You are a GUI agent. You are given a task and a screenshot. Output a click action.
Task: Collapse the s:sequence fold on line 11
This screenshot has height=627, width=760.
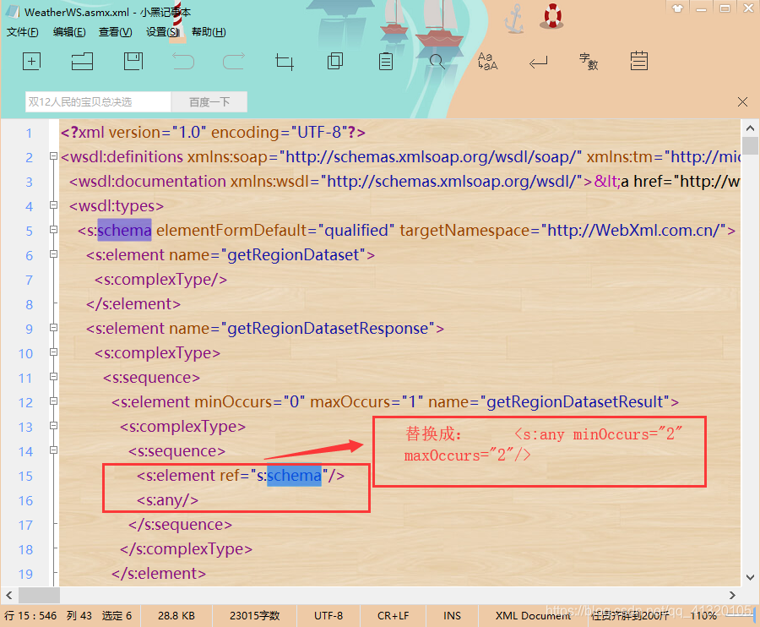coord(53,376)
